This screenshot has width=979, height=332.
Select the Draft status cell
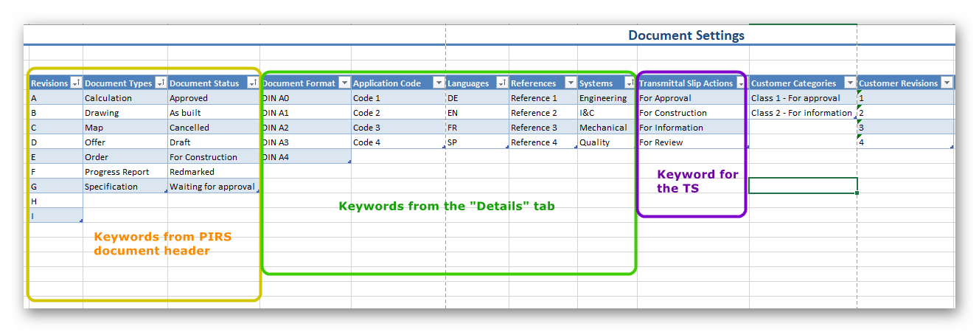point(214,142)
